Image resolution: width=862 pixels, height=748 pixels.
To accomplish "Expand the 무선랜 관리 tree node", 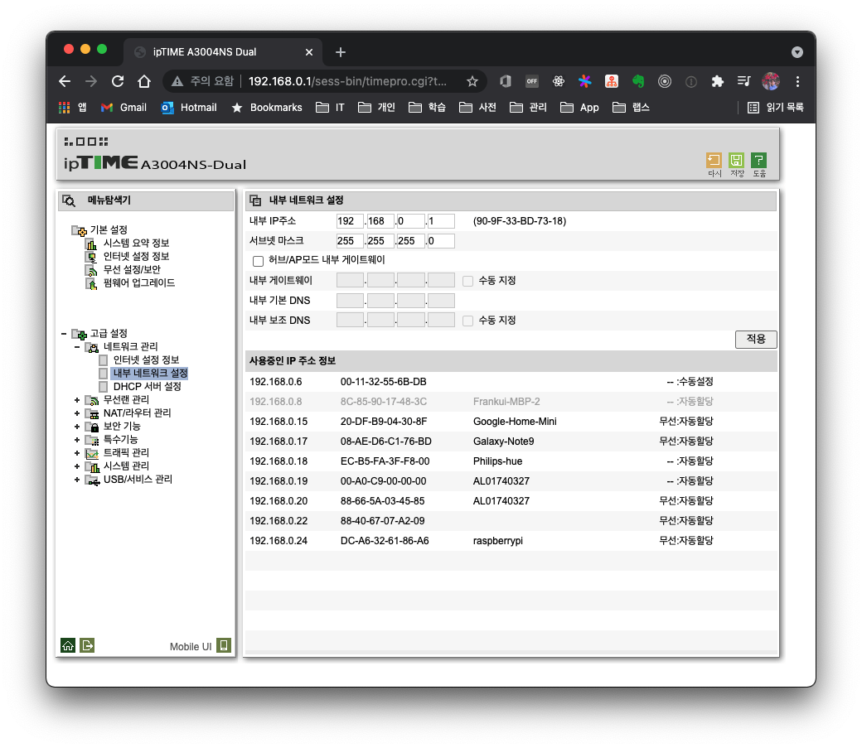I will pos(77,400).
